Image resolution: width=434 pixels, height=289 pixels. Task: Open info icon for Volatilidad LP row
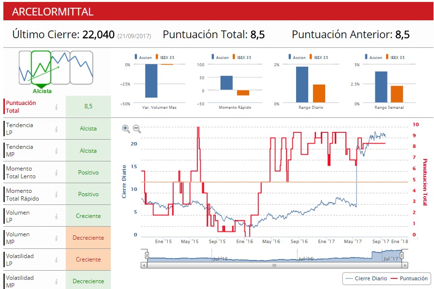click(x=57, y=260)
